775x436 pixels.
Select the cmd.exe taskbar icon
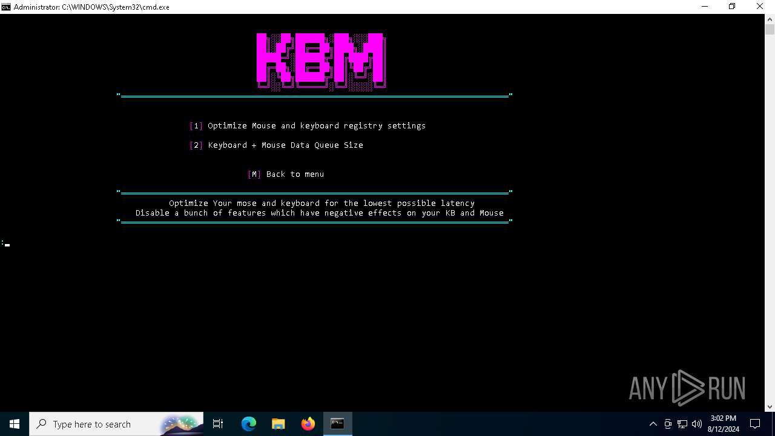point(337,424)
